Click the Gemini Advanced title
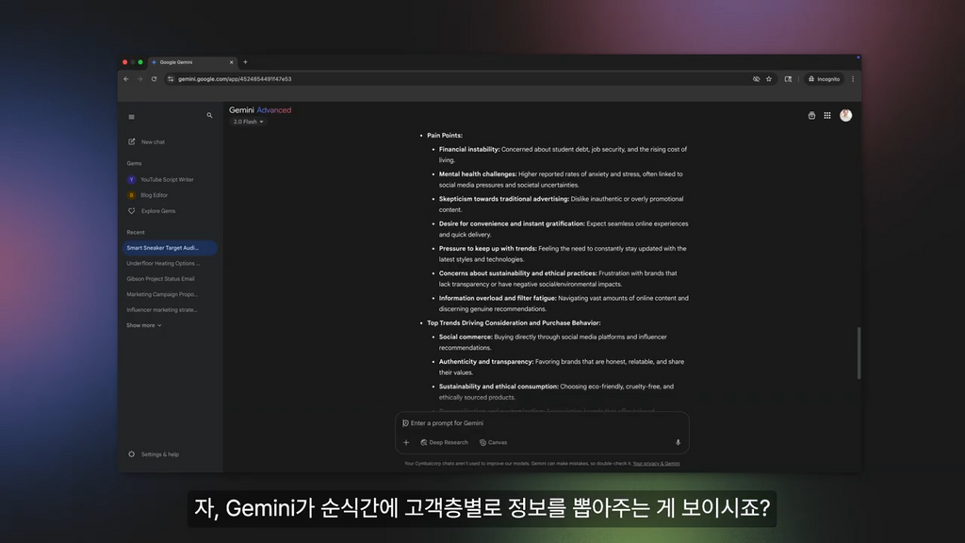Screen dimensions: 965x543 (x=260, y=110)
